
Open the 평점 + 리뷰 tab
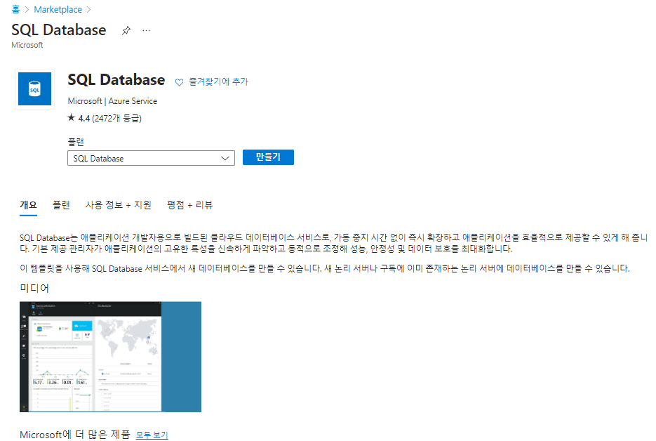(190, 205)
